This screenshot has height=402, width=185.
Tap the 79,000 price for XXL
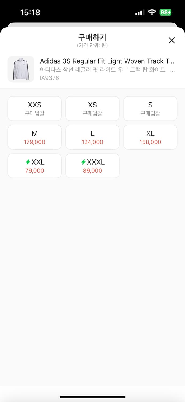coord(35,171)
